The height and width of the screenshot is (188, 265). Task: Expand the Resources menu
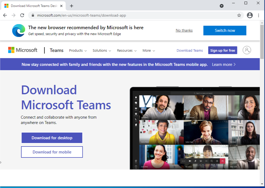pos(127,50)
